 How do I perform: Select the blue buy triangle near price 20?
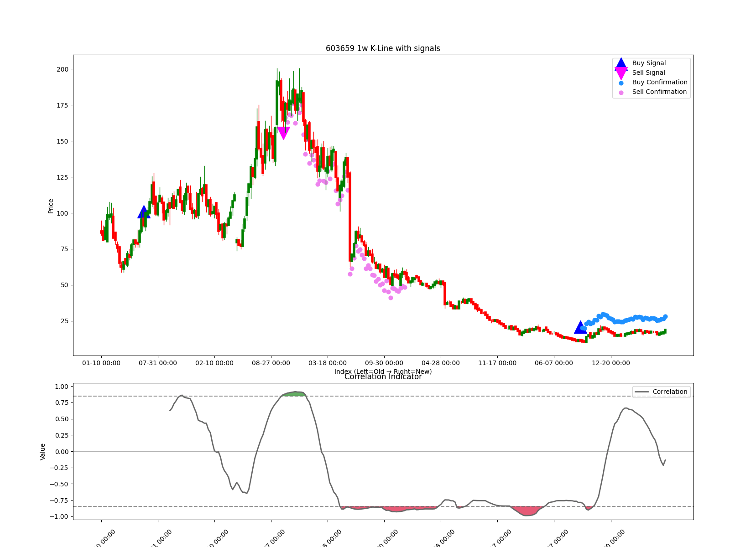580,327
